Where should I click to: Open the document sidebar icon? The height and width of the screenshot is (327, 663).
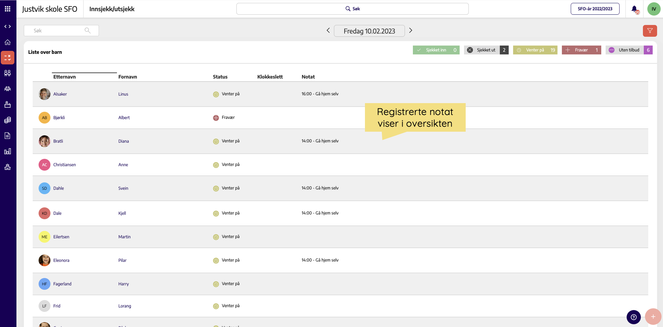tap(8, 136)
